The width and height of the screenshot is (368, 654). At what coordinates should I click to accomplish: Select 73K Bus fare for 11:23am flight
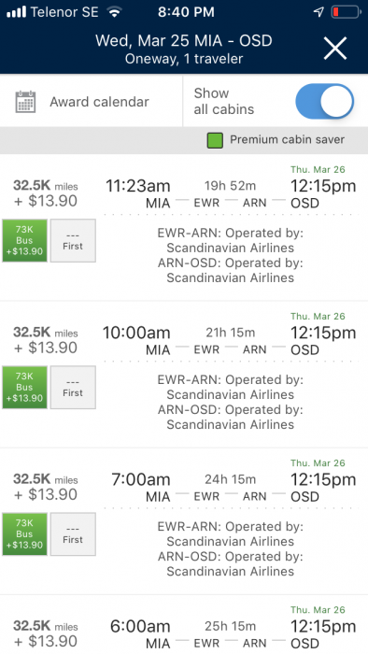(x=24, y=241)
